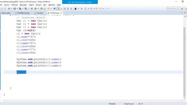187x105 pixels.
Task: Open the External Tools dropdown arrow
Action: [x=28, y=8]
